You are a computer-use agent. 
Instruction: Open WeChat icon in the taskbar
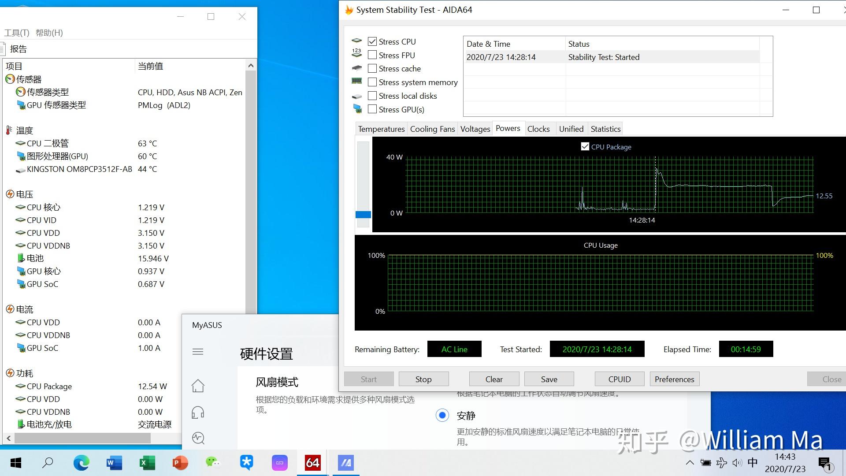click(x=213, y=462)
